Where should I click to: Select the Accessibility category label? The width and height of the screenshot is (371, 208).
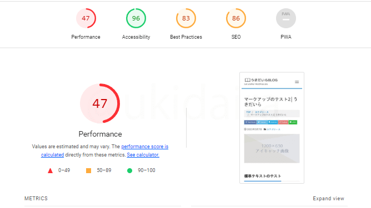click(x=136, y=37)
